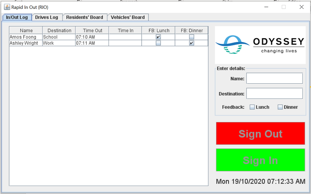Viewport: 311px width, 194px height.
Task: Tick the Dinner feedback checkbox
Action: coord(280,107)
